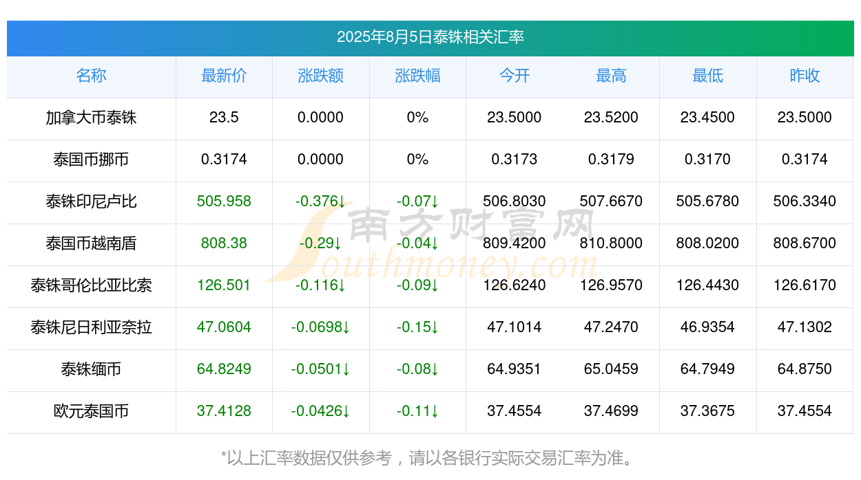This screenshot has width=861, height=480.
Task: Select the 最新价 column header
Action: (224, 76)
